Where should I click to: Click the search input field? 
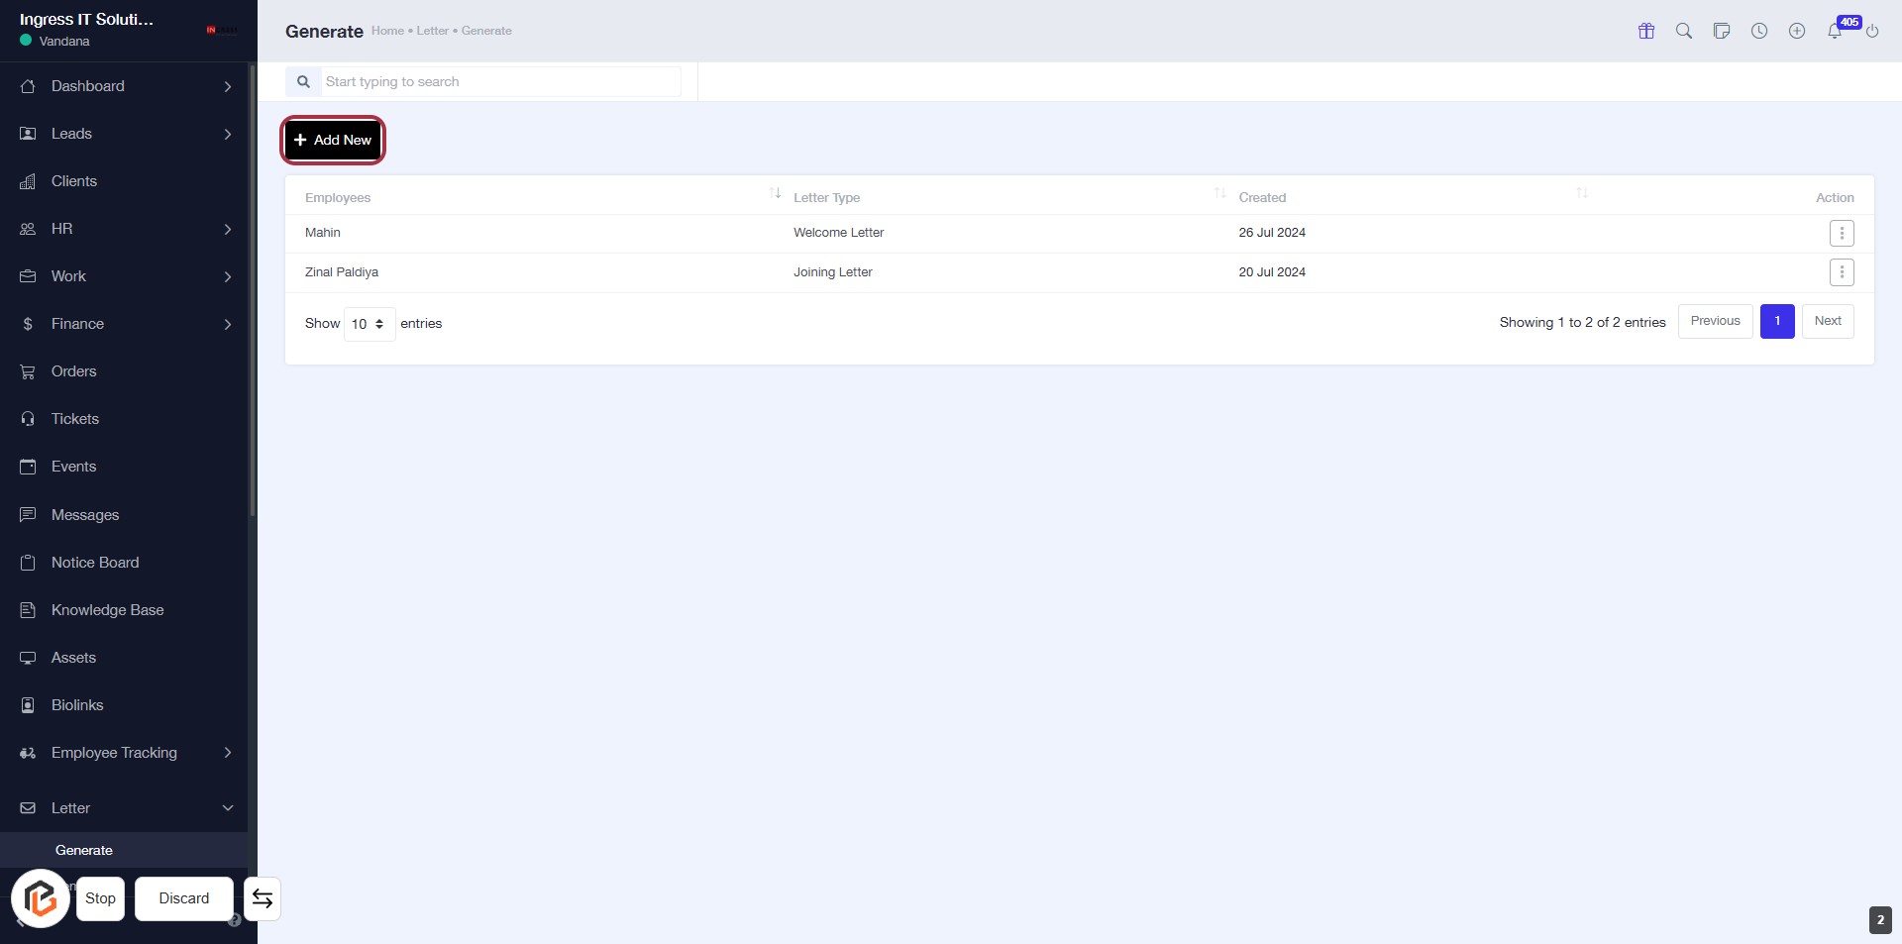click(500, 82)
